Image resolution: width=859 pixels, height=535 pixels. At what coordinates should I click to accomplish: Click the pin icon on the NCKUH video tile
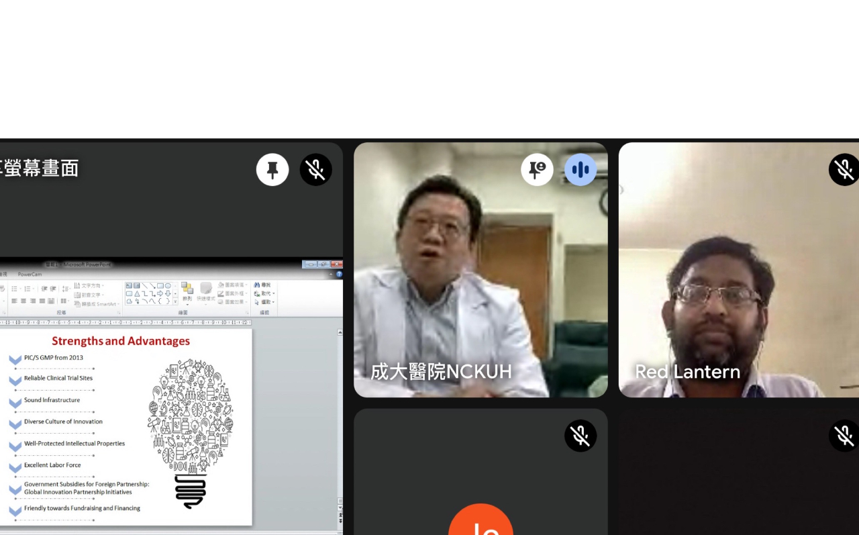pos(537,170)
